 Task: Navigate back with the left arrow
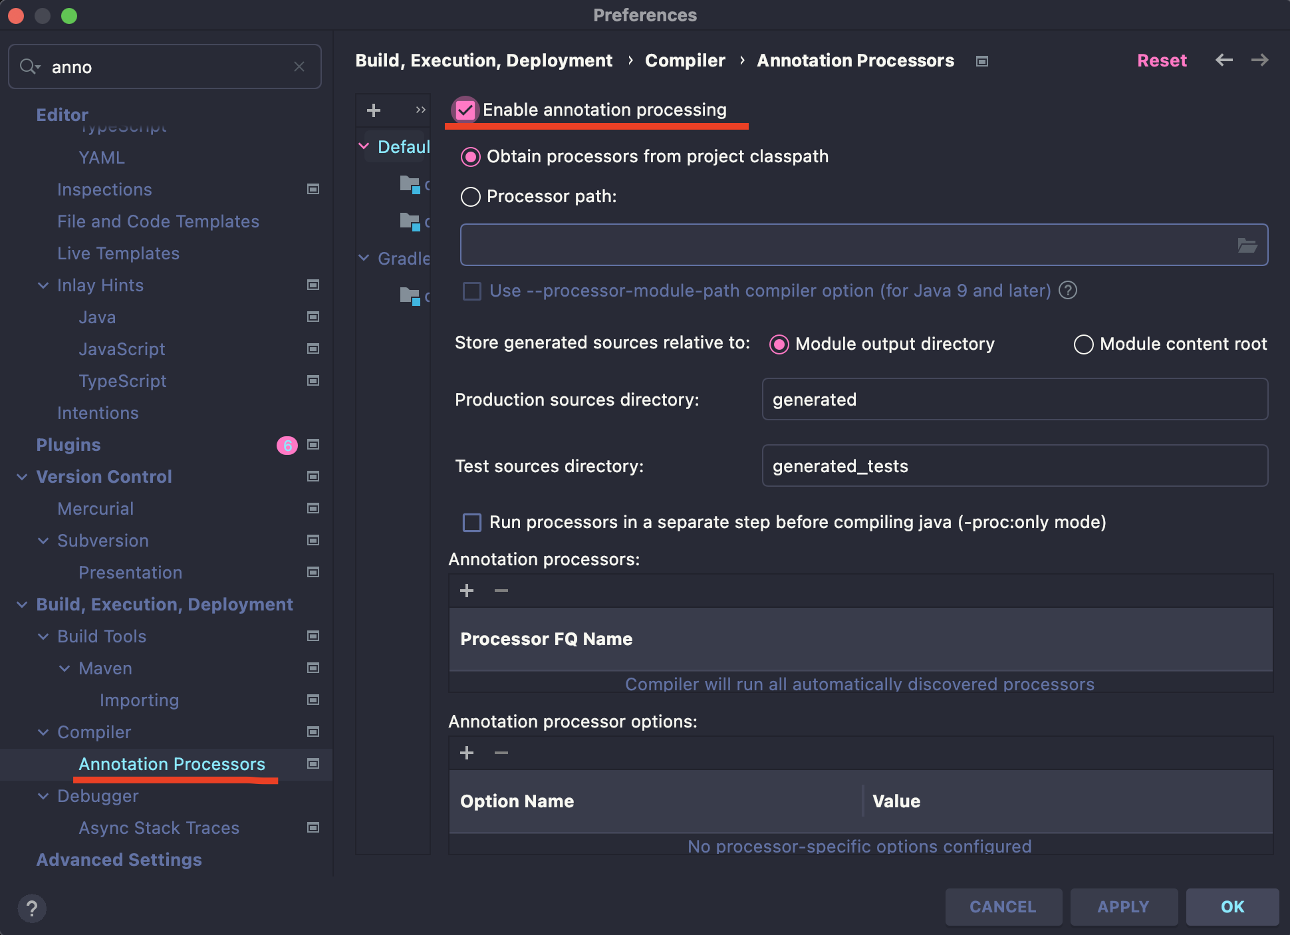(1224, 61)
